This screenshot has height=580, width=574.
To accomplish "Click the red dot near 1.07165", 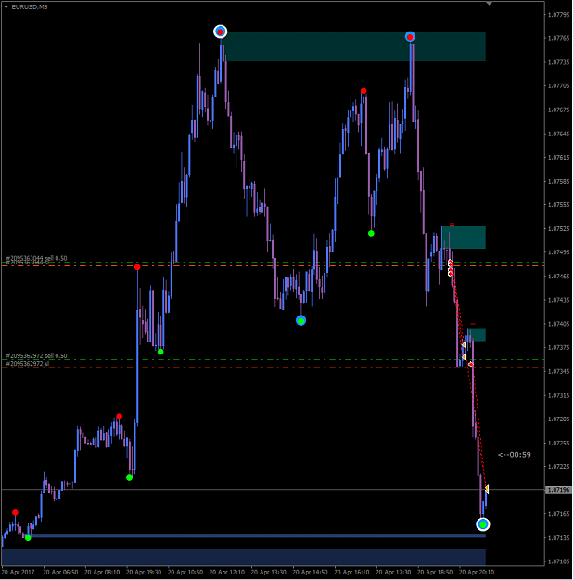I will (x=15, y=512).
